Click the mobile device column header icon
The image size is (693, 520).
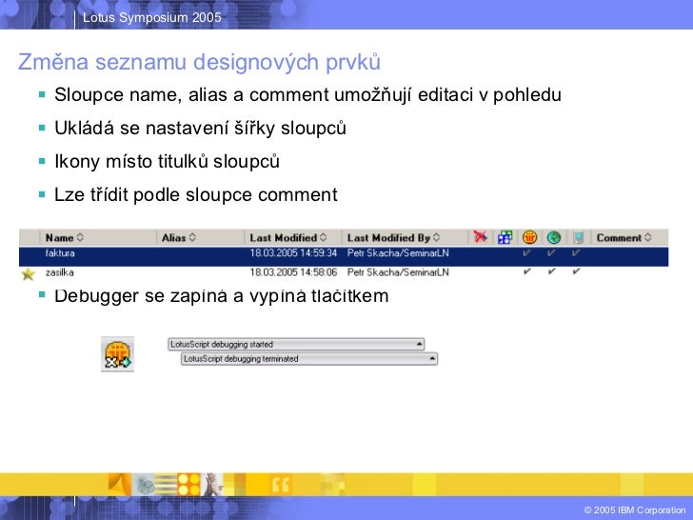point(579,237)
